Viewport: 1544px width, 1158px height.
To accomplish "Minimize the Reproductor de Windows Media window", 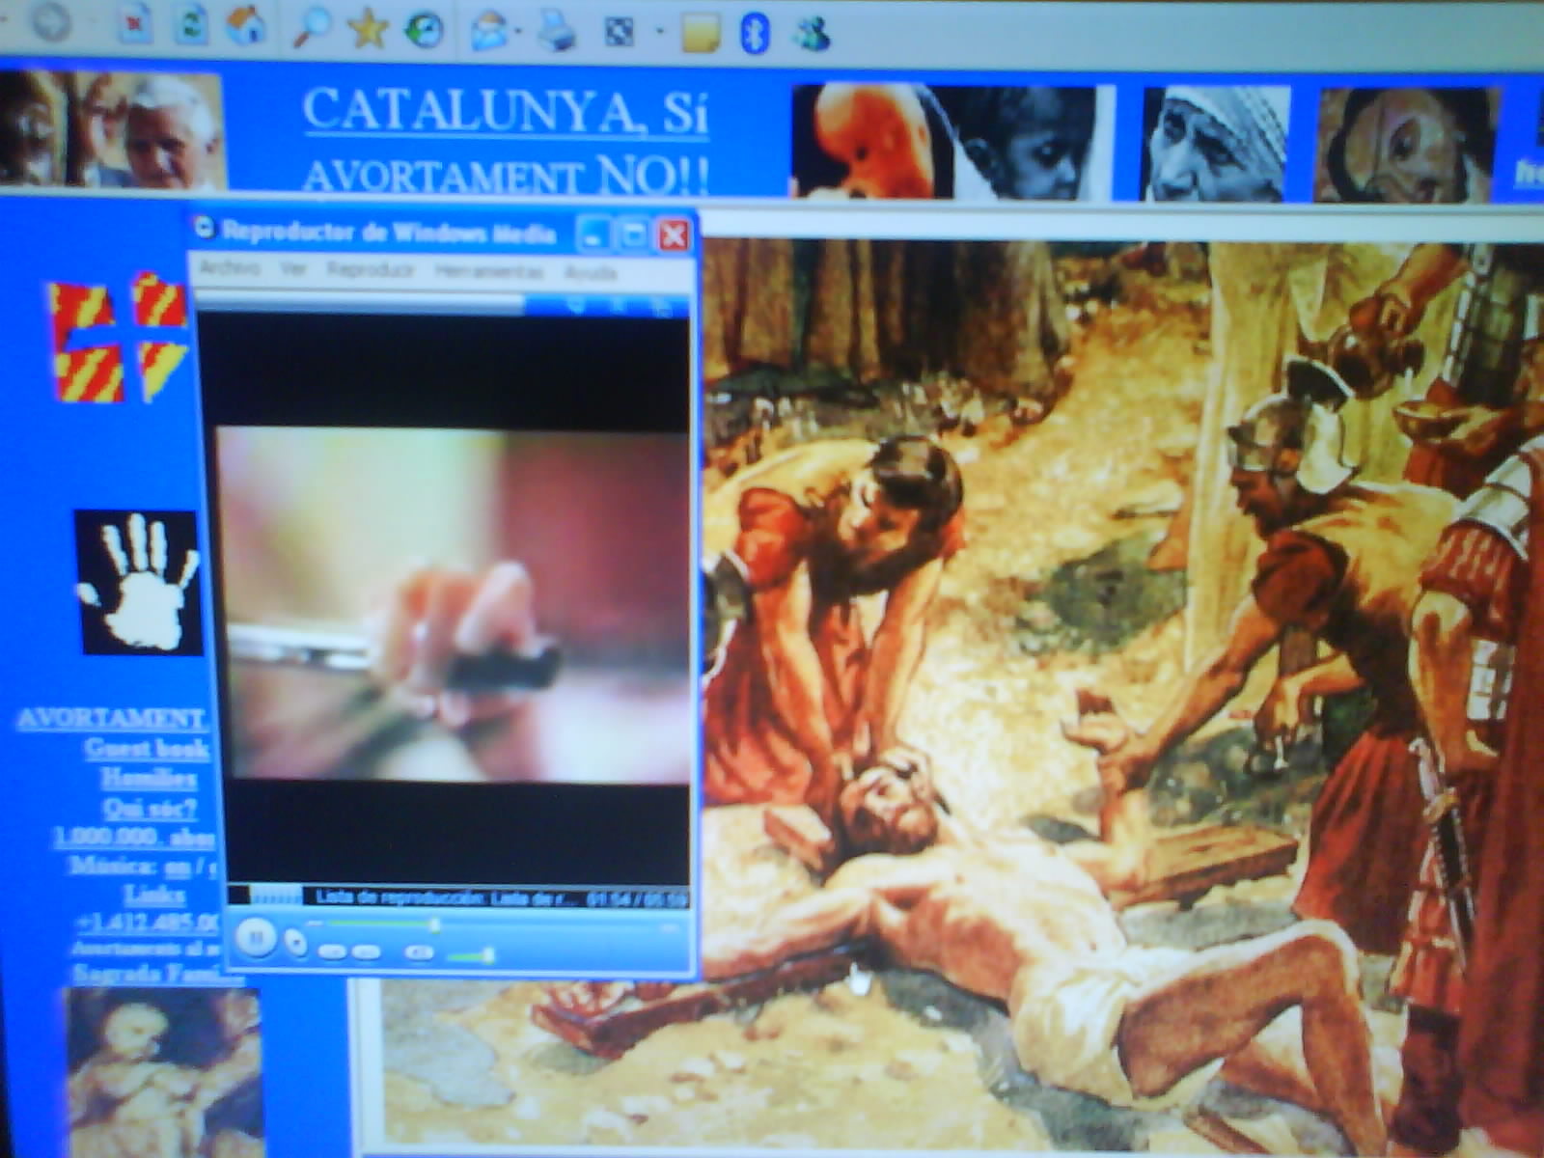I will 593,234.
